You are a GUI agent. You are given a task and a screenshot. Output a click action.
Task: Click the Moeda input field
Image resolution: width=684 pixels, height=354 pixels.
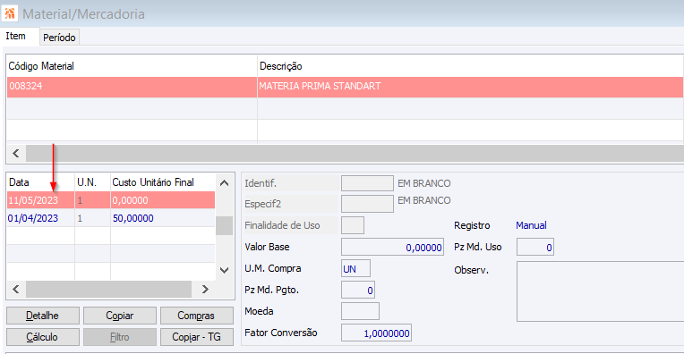coord(360,311)
